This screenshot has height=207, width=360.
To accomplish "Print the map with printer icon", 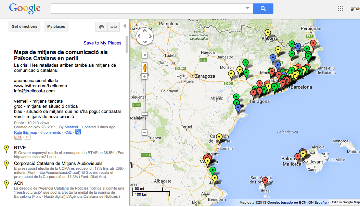I will [x=102, y=27].
